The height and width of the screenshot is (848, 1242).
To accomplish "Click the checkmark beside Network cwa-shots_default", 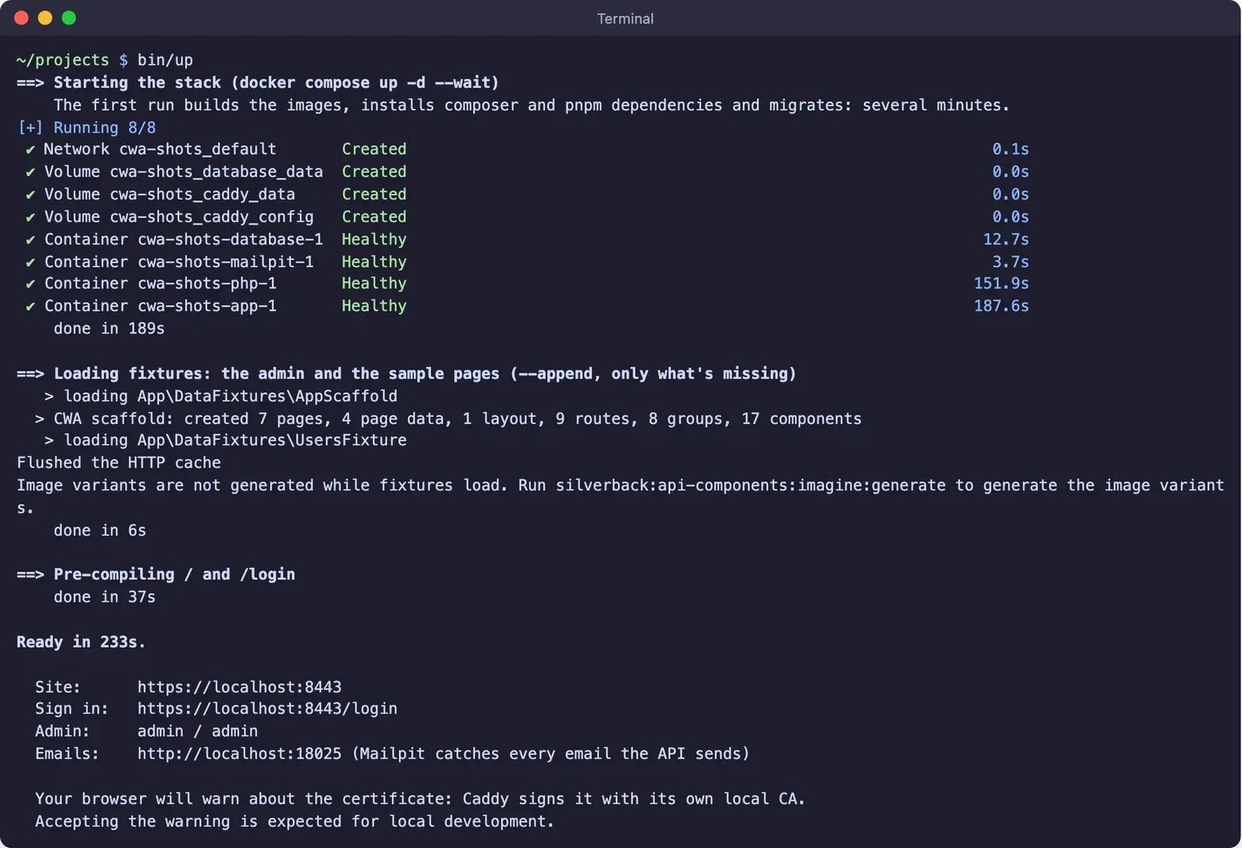I will [x=30, y=149].
